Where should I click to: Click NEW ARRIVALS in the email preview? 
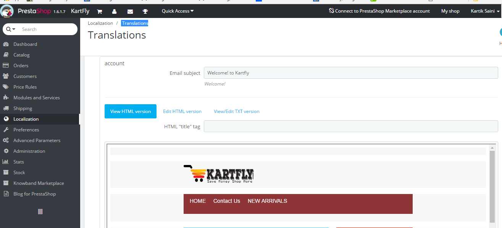click(x=268, y=201)
